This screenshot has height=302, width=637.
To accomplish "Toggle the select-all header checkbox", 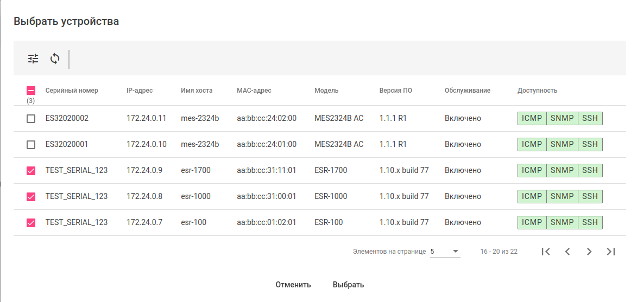I will pos(31,91).
